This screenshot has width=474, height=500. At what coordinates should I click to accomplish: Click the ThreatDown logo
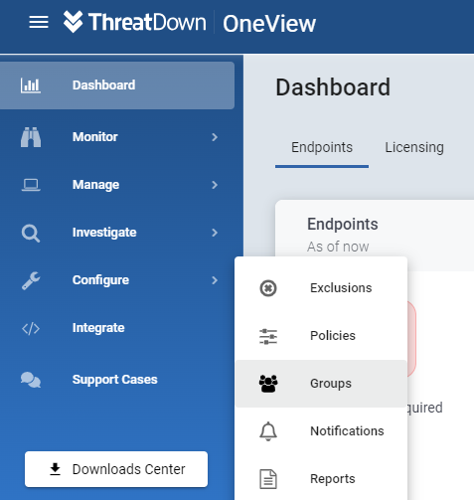(x=134, y=22)
